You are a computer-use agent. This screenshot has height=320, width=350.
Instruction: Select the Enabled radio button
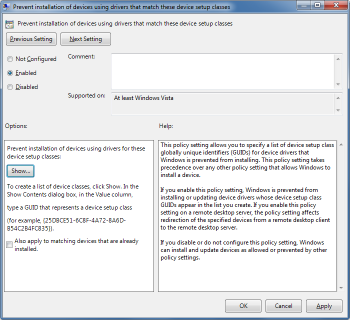point(10,73)
